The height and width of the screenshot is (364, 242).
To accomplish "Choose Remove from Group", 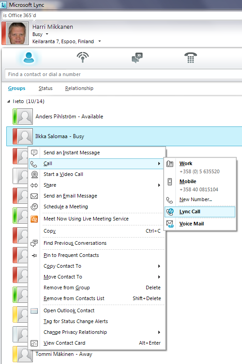I will coord(97,288).
